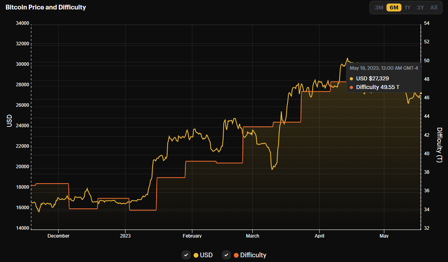Click the 54 difficulty axis value
The image size is (448, 262).
click(427, 23)
